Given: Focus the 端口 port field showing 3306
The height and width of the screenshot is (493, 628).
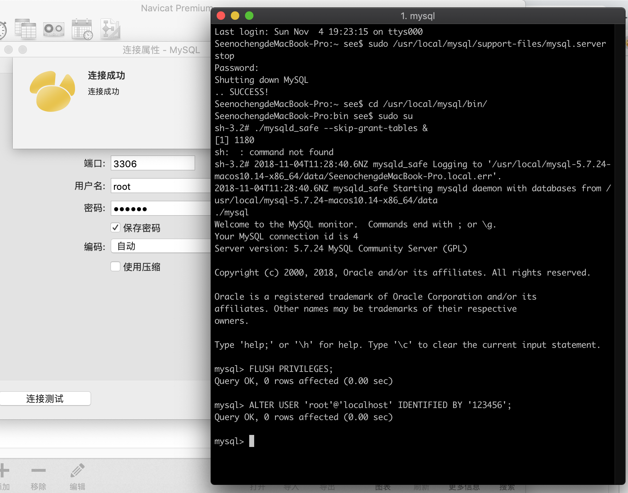Looking at the screenshot, I should pyautogui.click(x=153, y=163).
